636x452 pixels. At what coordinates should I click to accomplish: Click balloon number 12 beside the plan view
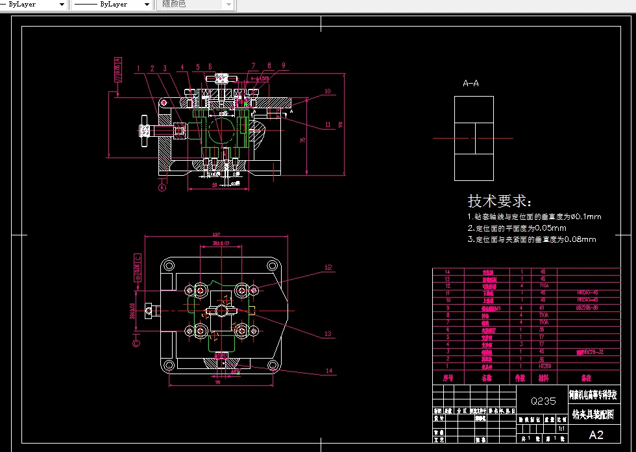328,267
